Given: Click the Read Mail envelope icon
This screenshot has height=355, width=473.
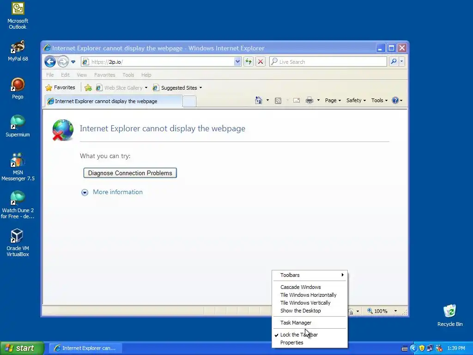Looking at the screenshot, I should point(297,100).
